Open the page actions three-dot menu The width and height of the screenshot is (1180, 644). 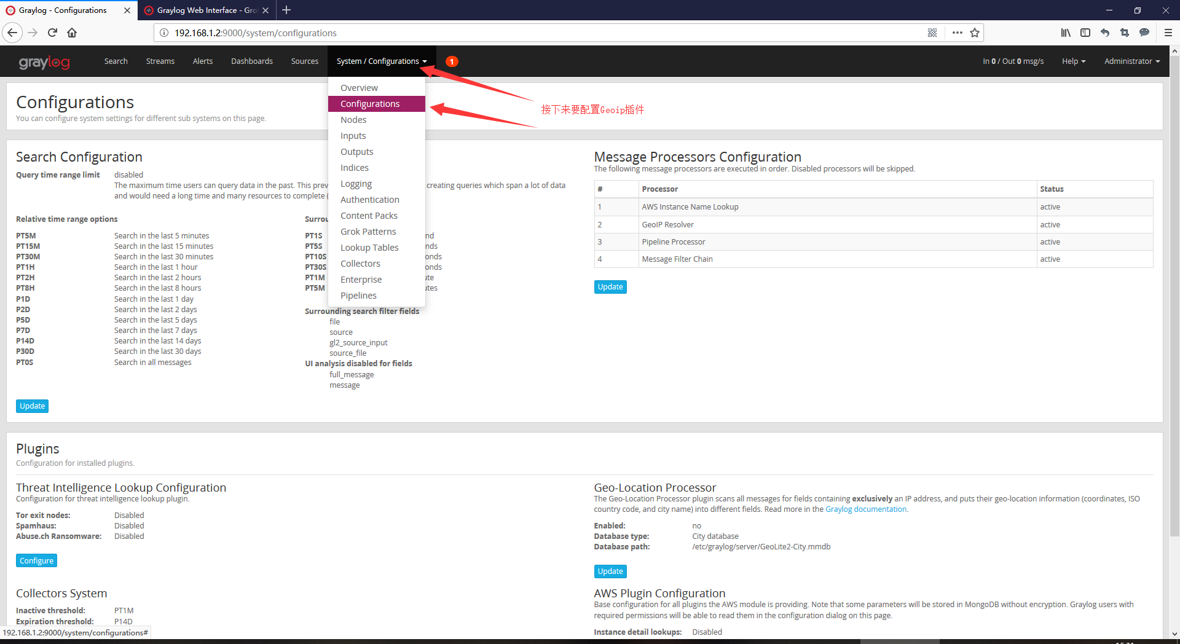click(957, 33)
